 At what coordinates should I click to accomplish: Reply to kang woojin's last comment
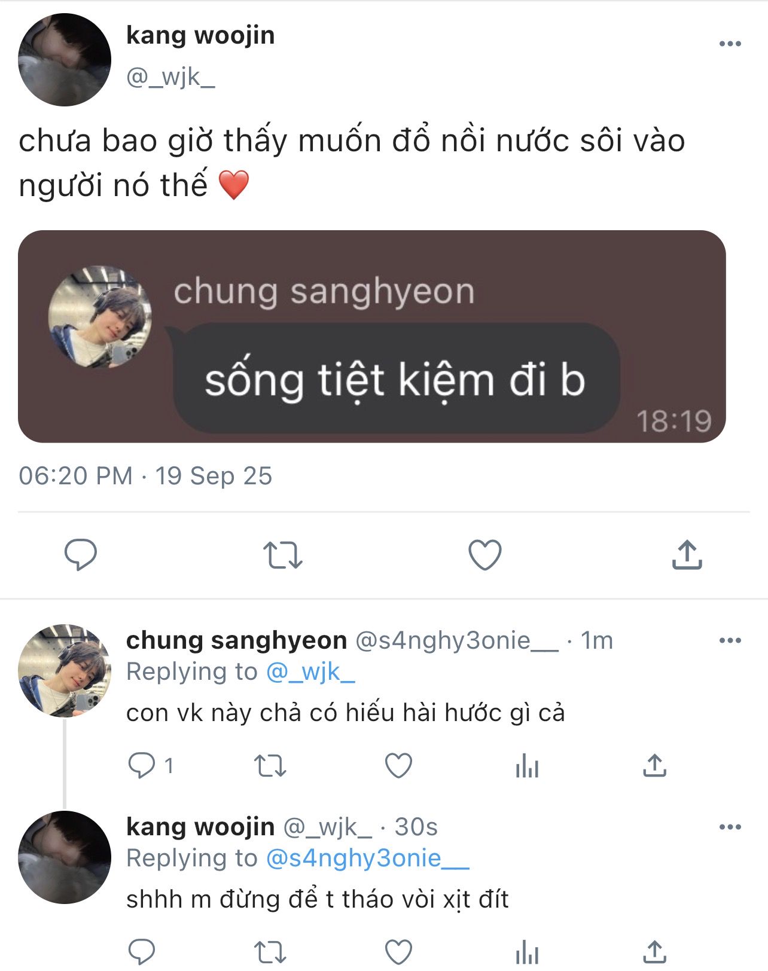click(x=142, y=951)
